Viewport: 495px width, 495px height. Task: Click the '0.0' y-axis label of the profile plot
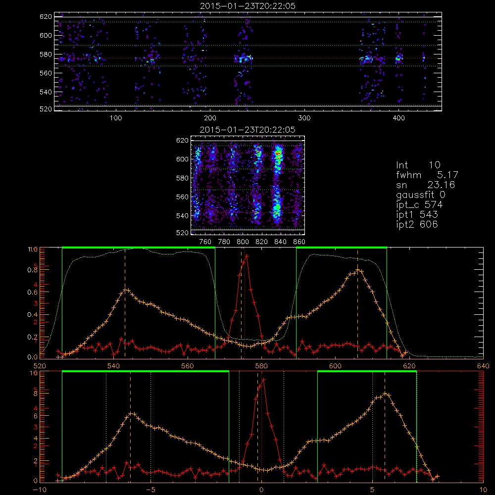click(33, 357)
